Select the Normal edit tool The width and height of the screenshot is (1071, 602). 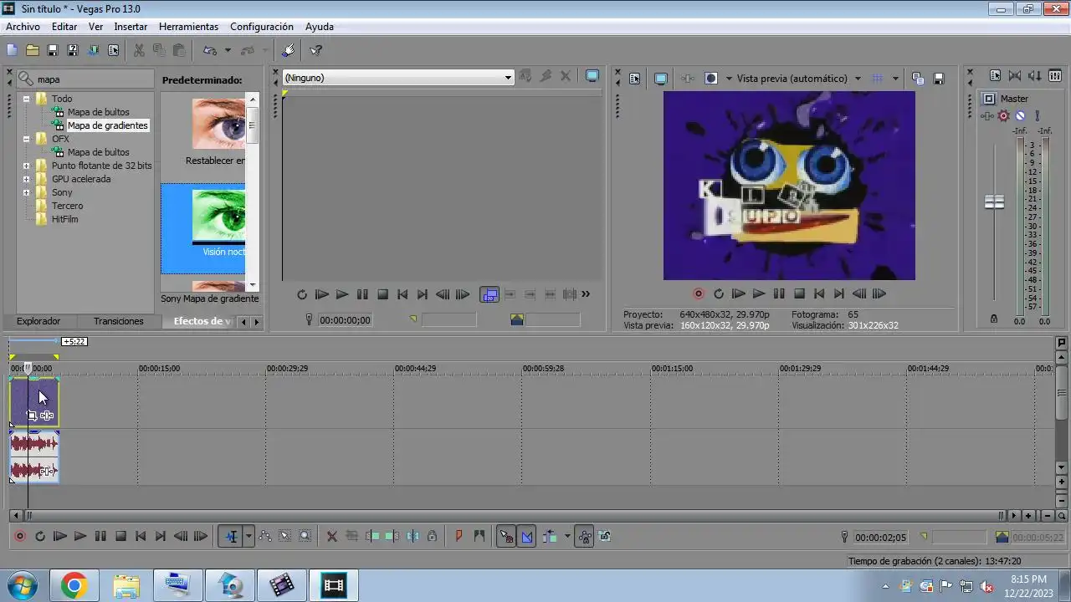point(232,537)
